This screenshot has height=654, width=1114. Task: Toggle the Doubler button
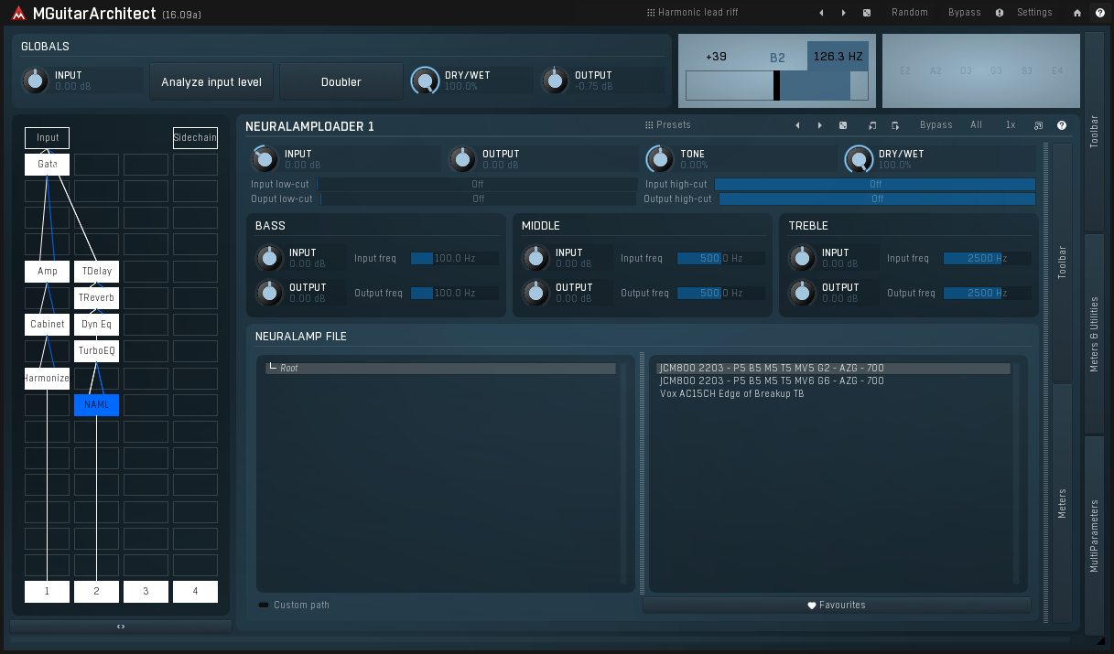tap(341, 81)
